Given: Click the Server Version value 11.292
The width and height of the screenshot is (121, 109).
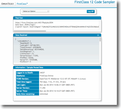Looking at the screenshot, I should 42,88.
